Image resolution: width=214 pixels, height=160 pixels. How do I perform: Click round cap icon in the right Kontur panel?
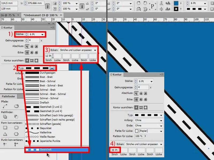141,93
